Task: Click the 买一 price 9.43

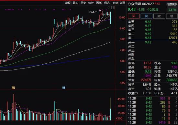Action: 148,42
